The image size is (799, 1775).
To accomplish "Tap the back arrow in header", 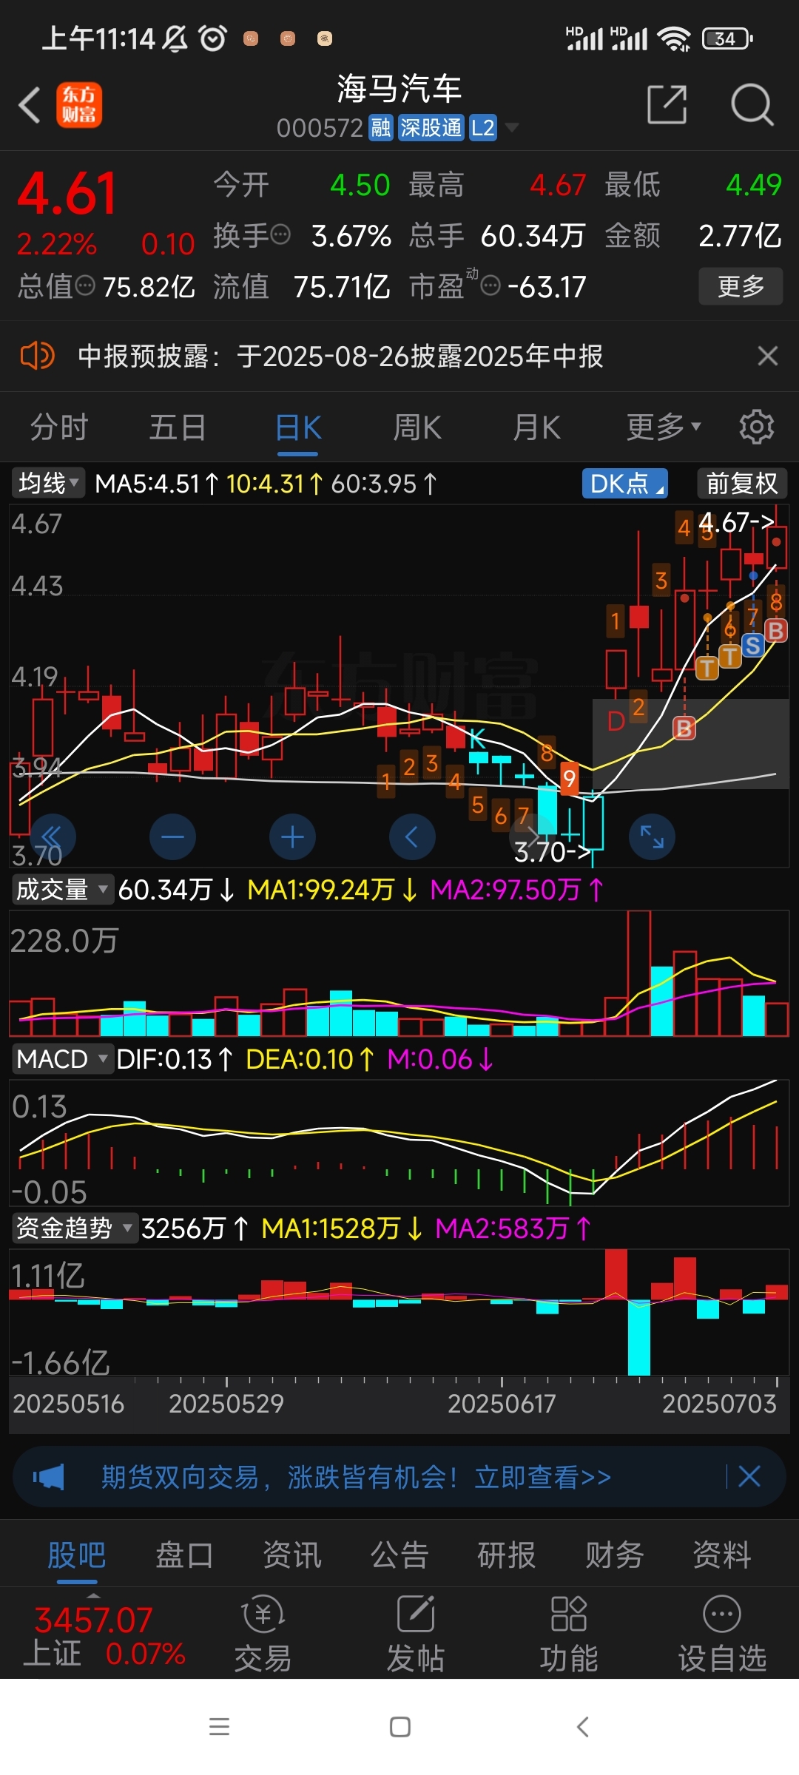I will [x=30, y=105].
